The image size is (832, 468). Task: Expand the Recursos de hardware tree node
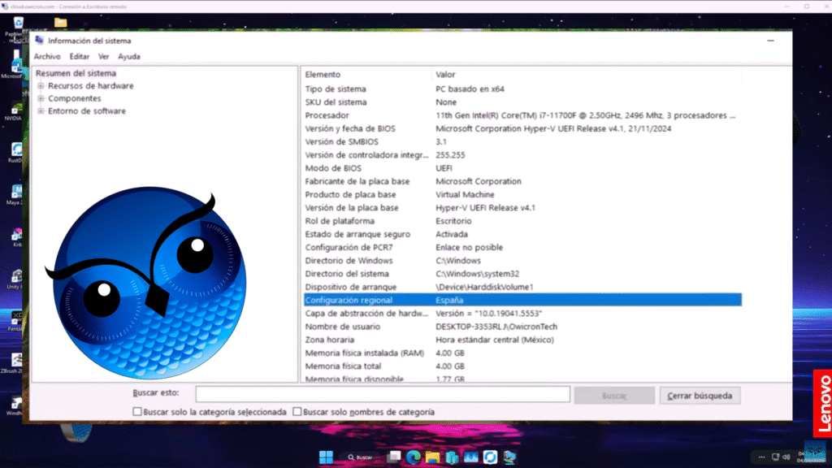(x=41, y=86)
